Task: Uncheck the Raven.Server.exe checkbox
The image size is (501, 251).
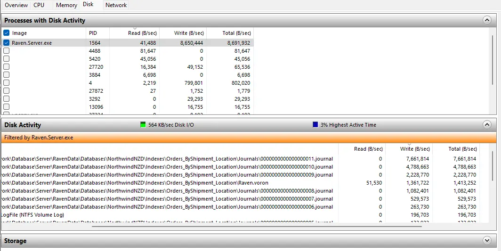Action: coord(7,42)
